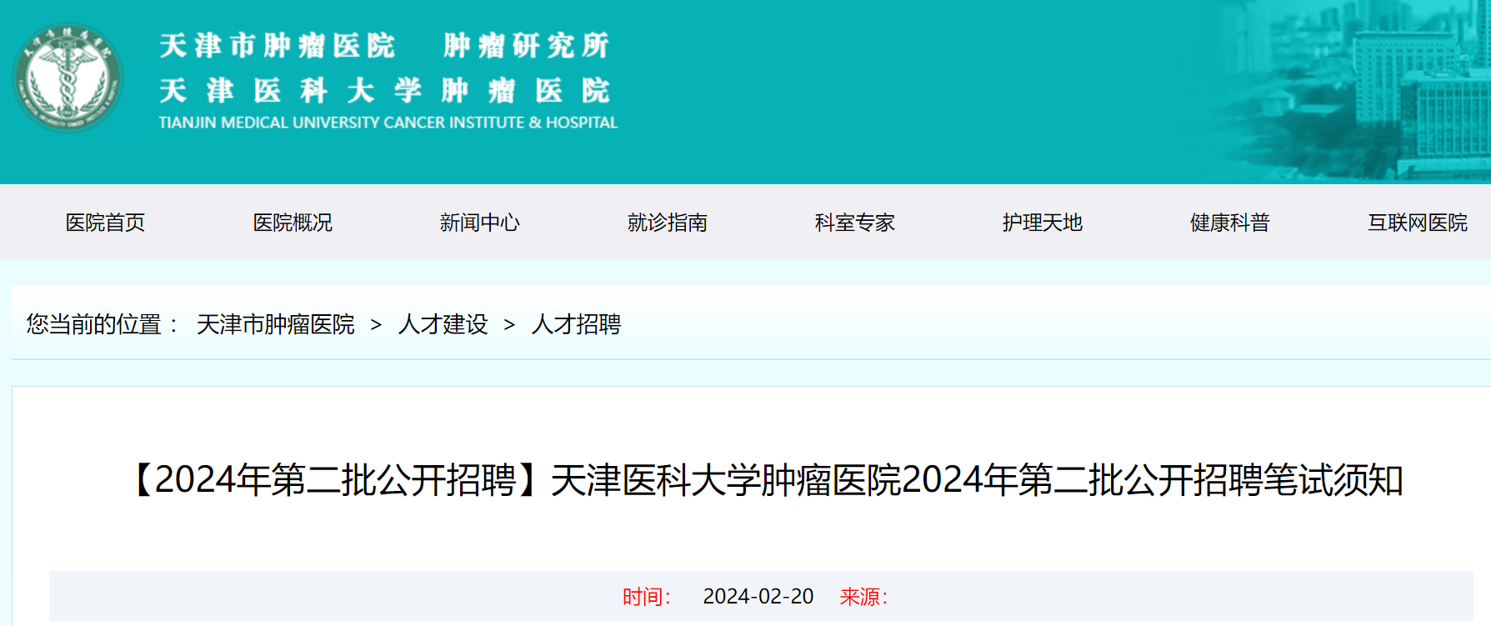Click breadcrumb link 人才建设
This screenshot has height=626, width=1491.
click(443, 324)
